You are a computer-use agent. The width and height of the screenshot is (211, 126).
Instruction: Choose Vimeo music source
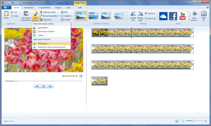click(x=51, y=35)
